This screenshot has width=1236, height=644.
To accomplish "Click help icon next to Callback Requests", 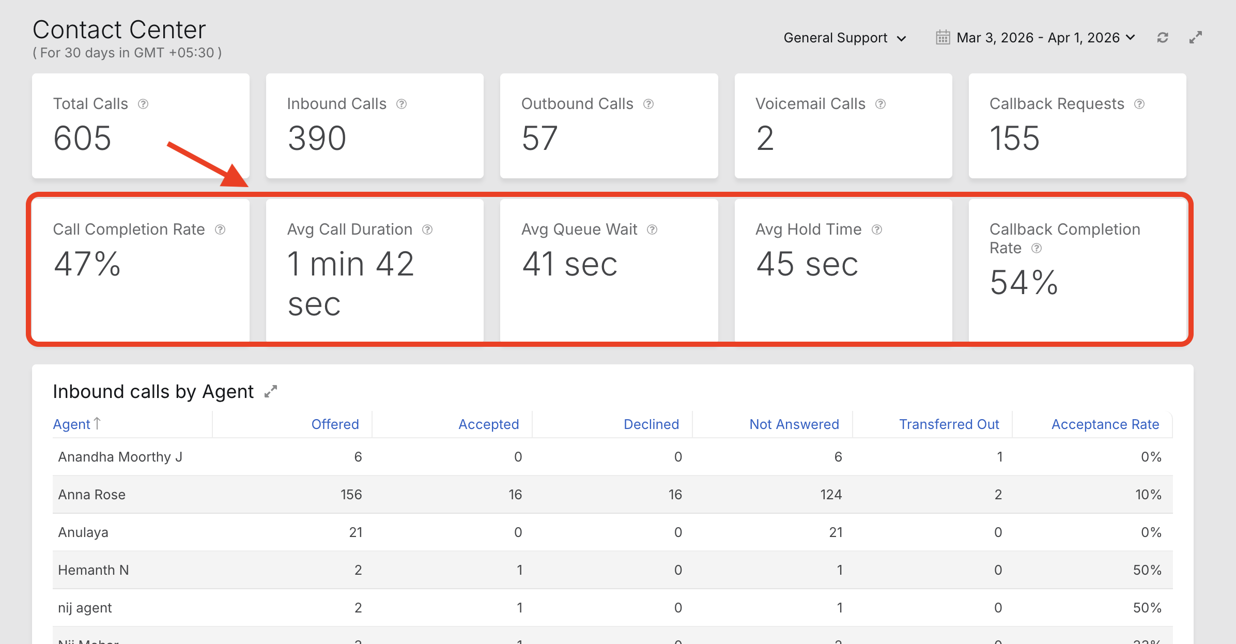I will pyautogui.click(x=1139, y=104).
